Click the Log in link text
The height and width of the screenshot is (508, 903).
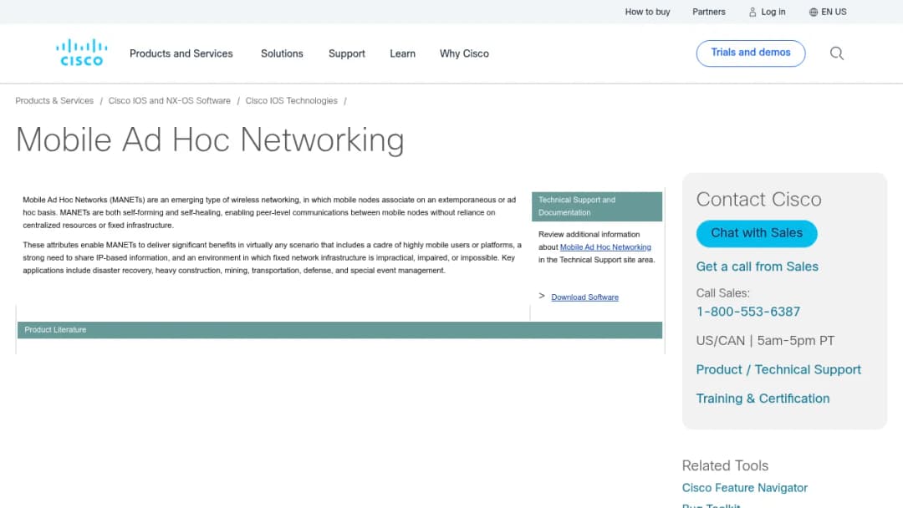tap(773, 12)
